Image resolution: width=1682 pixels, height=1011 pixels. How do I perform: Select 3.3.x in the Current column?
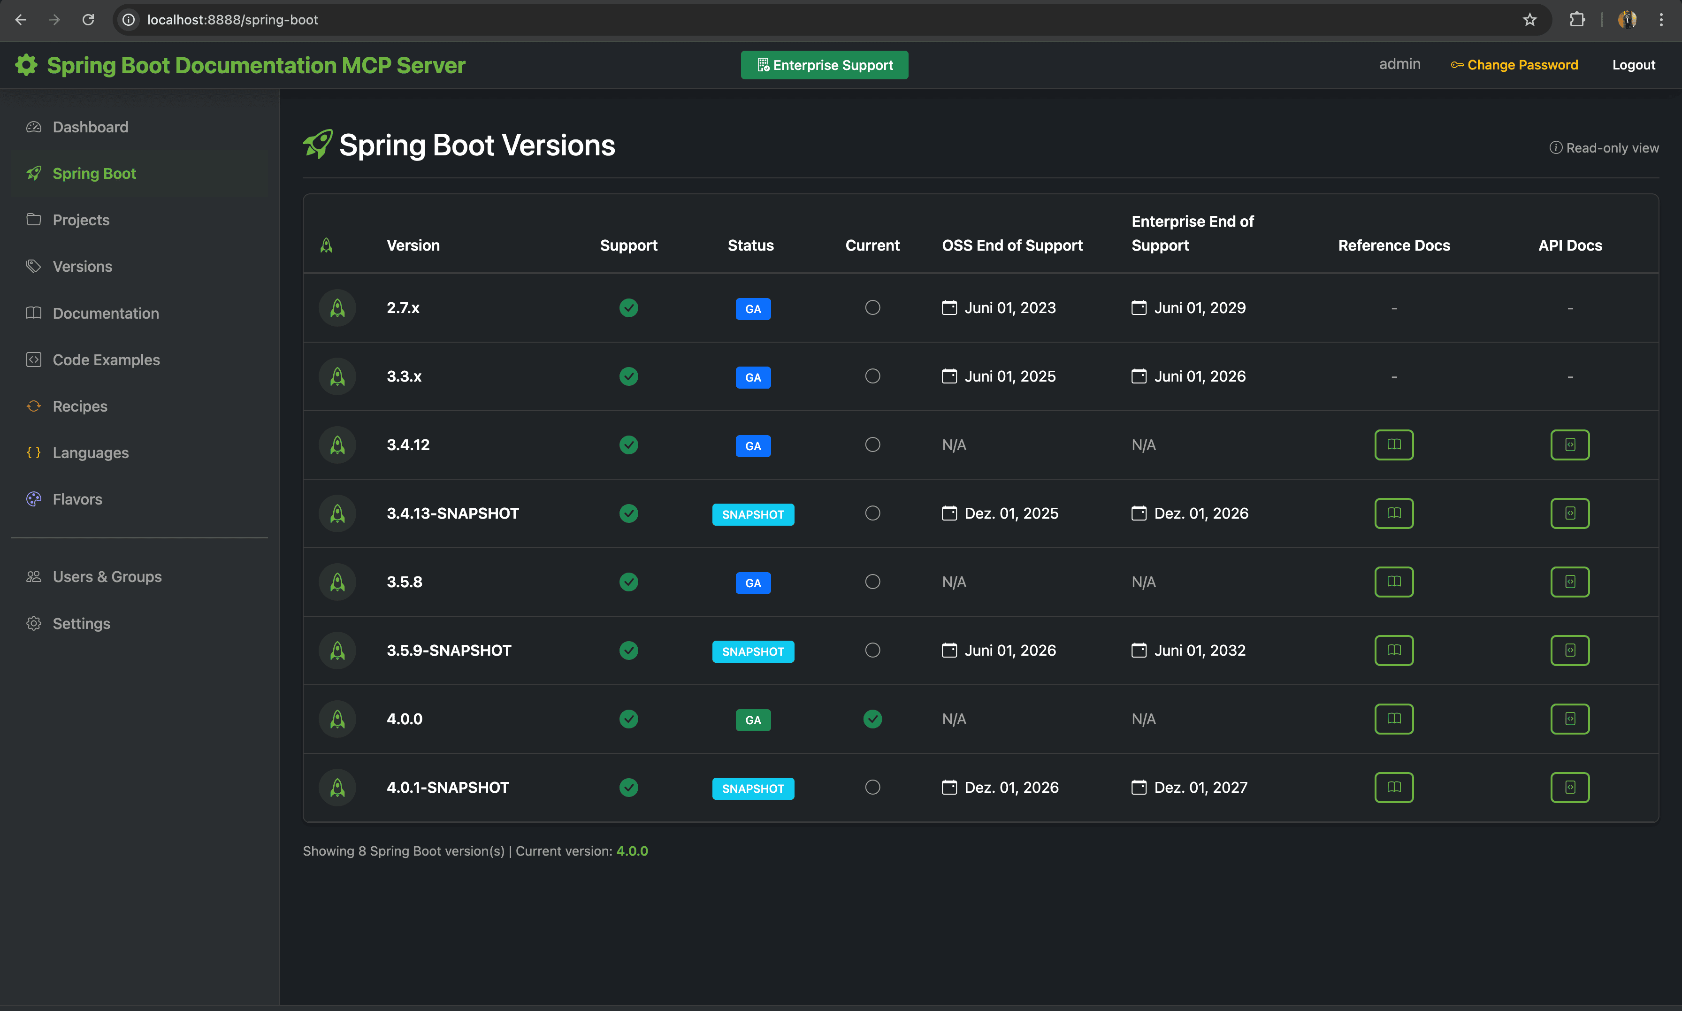[872, 375]
